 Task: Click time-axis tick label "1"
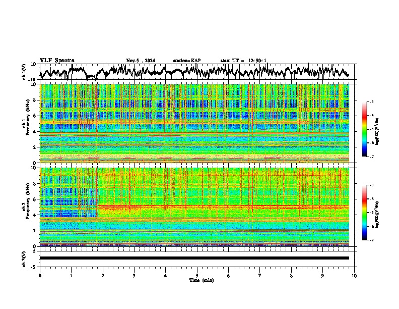coord(71,276)
